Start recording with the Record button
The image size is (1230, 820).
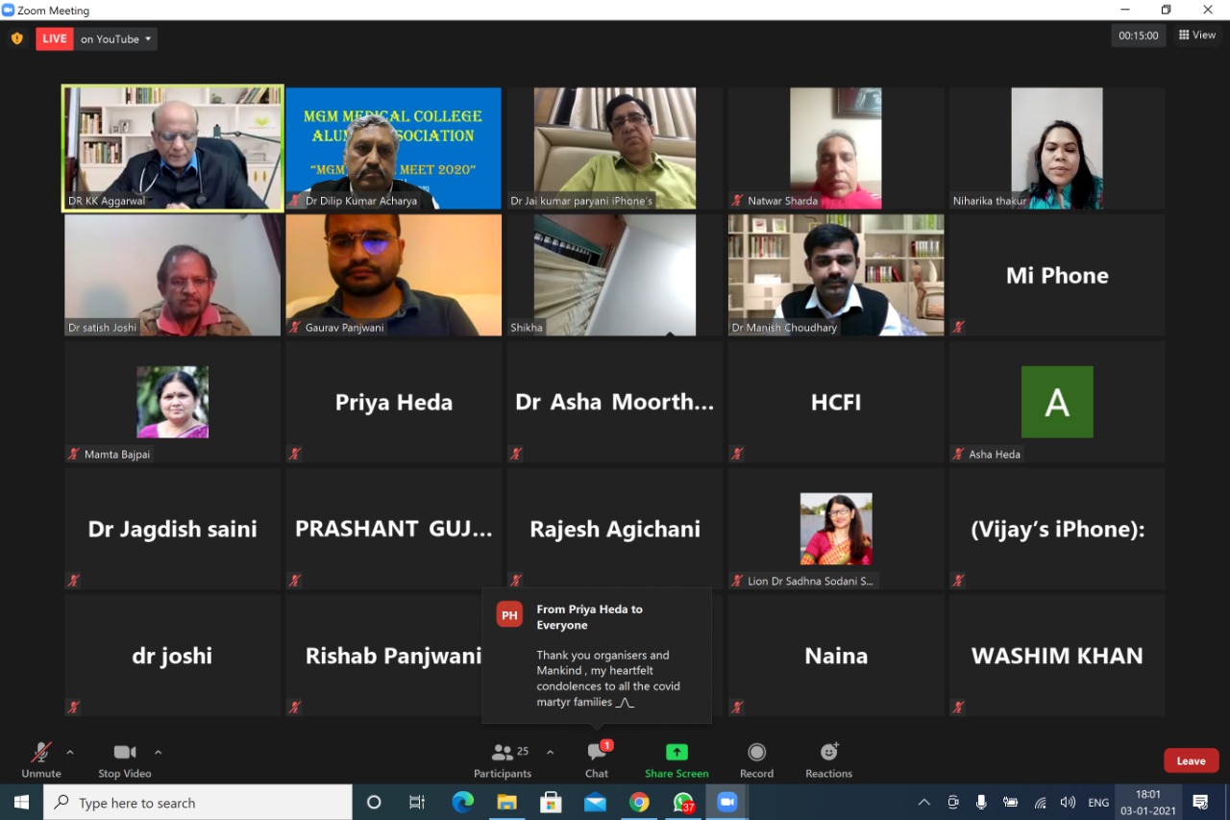tap(757, 758)
